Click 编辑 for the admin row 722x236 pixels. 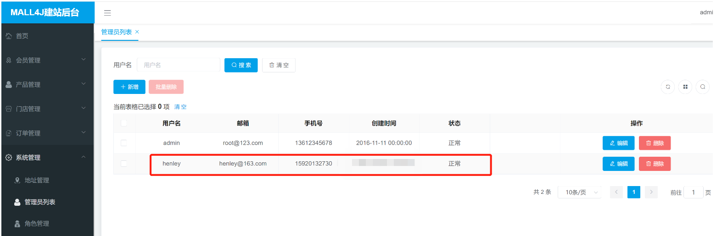coord(618,143)
